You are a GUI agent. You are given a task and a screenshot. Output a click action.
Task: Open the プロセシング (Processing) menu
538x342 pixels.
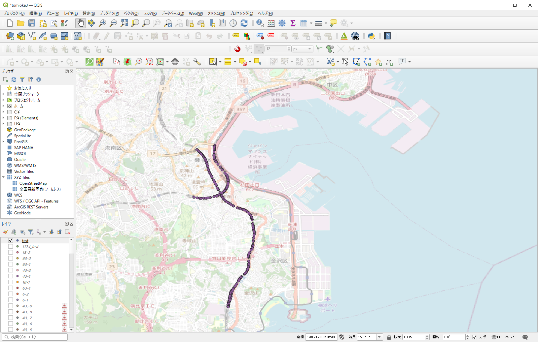click(241, 14)
